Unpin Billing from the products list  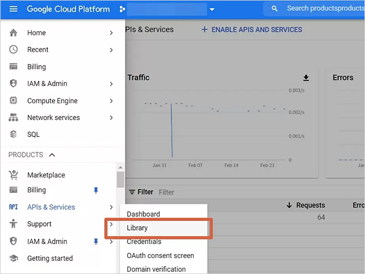click(x=96, y=190)
